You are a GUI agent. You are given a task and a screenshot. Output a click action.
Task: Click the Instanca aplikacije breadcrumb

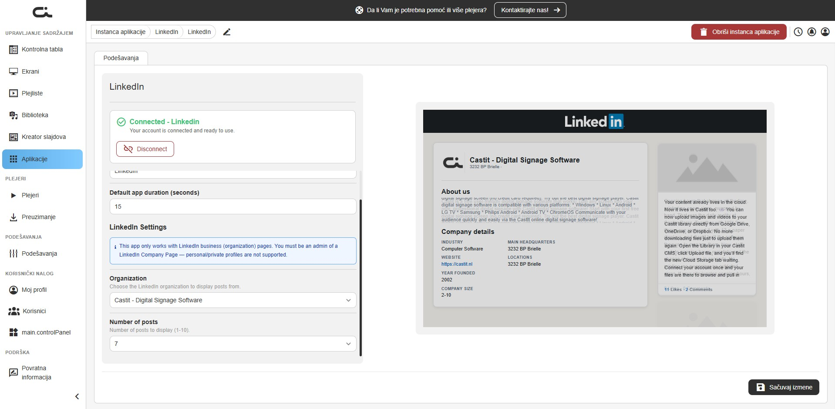(121, 32)
